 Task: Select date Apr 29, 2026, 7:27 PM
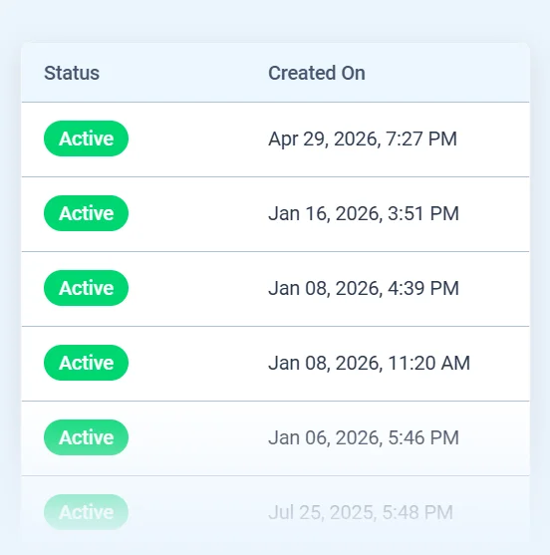tap(363, 139)
